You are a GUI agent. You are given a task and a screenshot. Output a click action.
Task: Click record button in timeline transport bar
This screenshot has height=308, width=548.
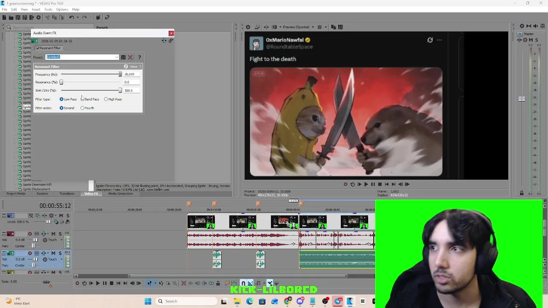coord(77,283)
